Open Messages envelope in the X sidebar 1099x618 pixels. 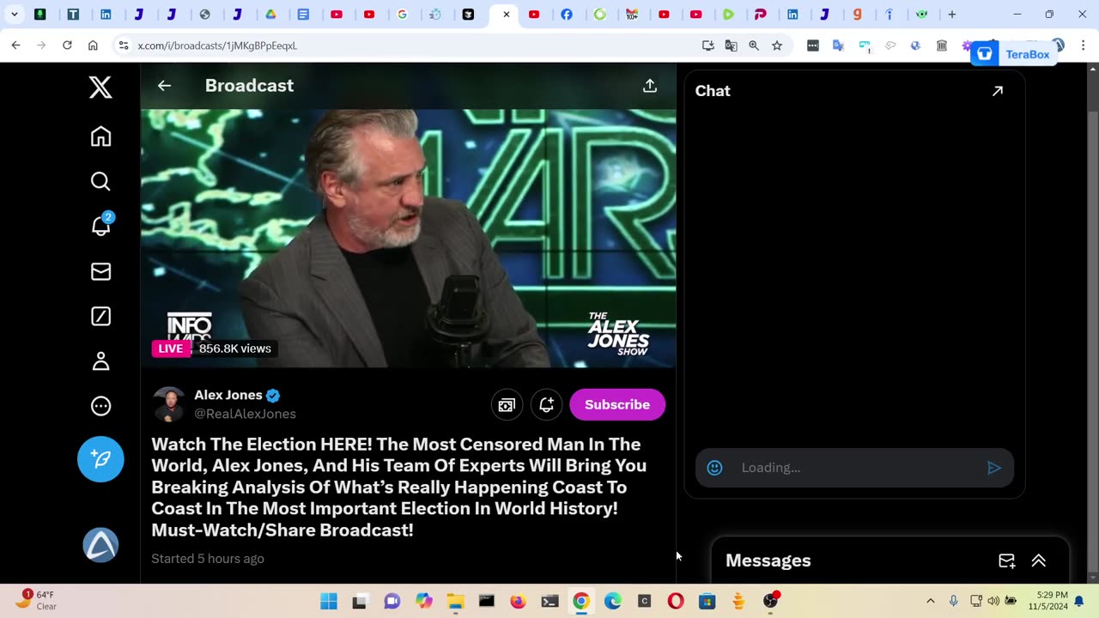tap(100, 271)
